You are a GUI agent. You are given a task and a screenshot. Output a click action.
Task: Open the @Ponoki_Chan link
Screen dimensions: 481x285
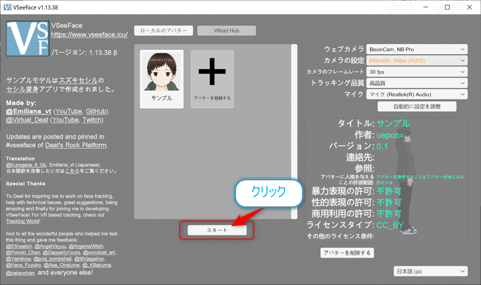click(23, 252)
